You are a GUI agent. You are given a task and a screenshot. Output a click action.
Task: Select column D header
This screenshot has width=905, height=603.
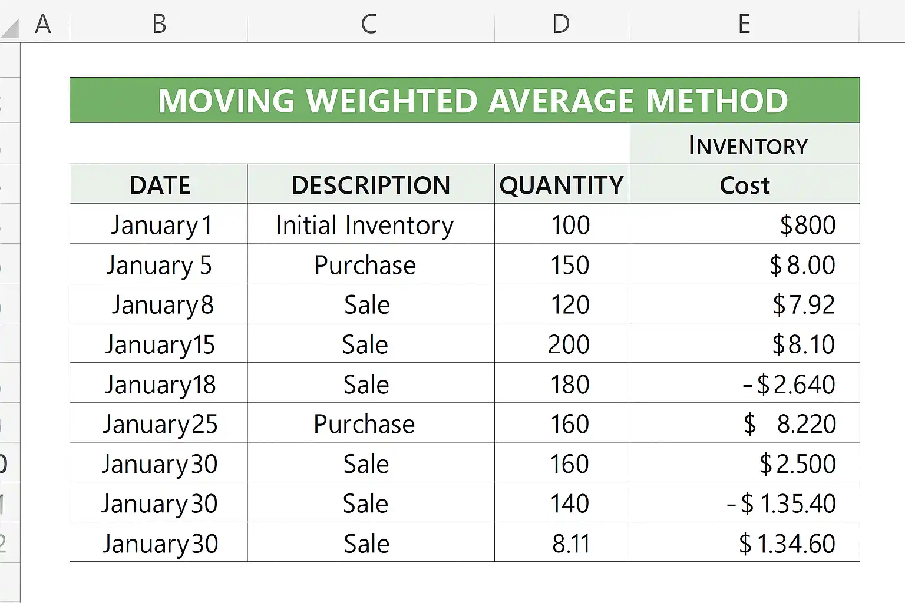pos(561,24)
